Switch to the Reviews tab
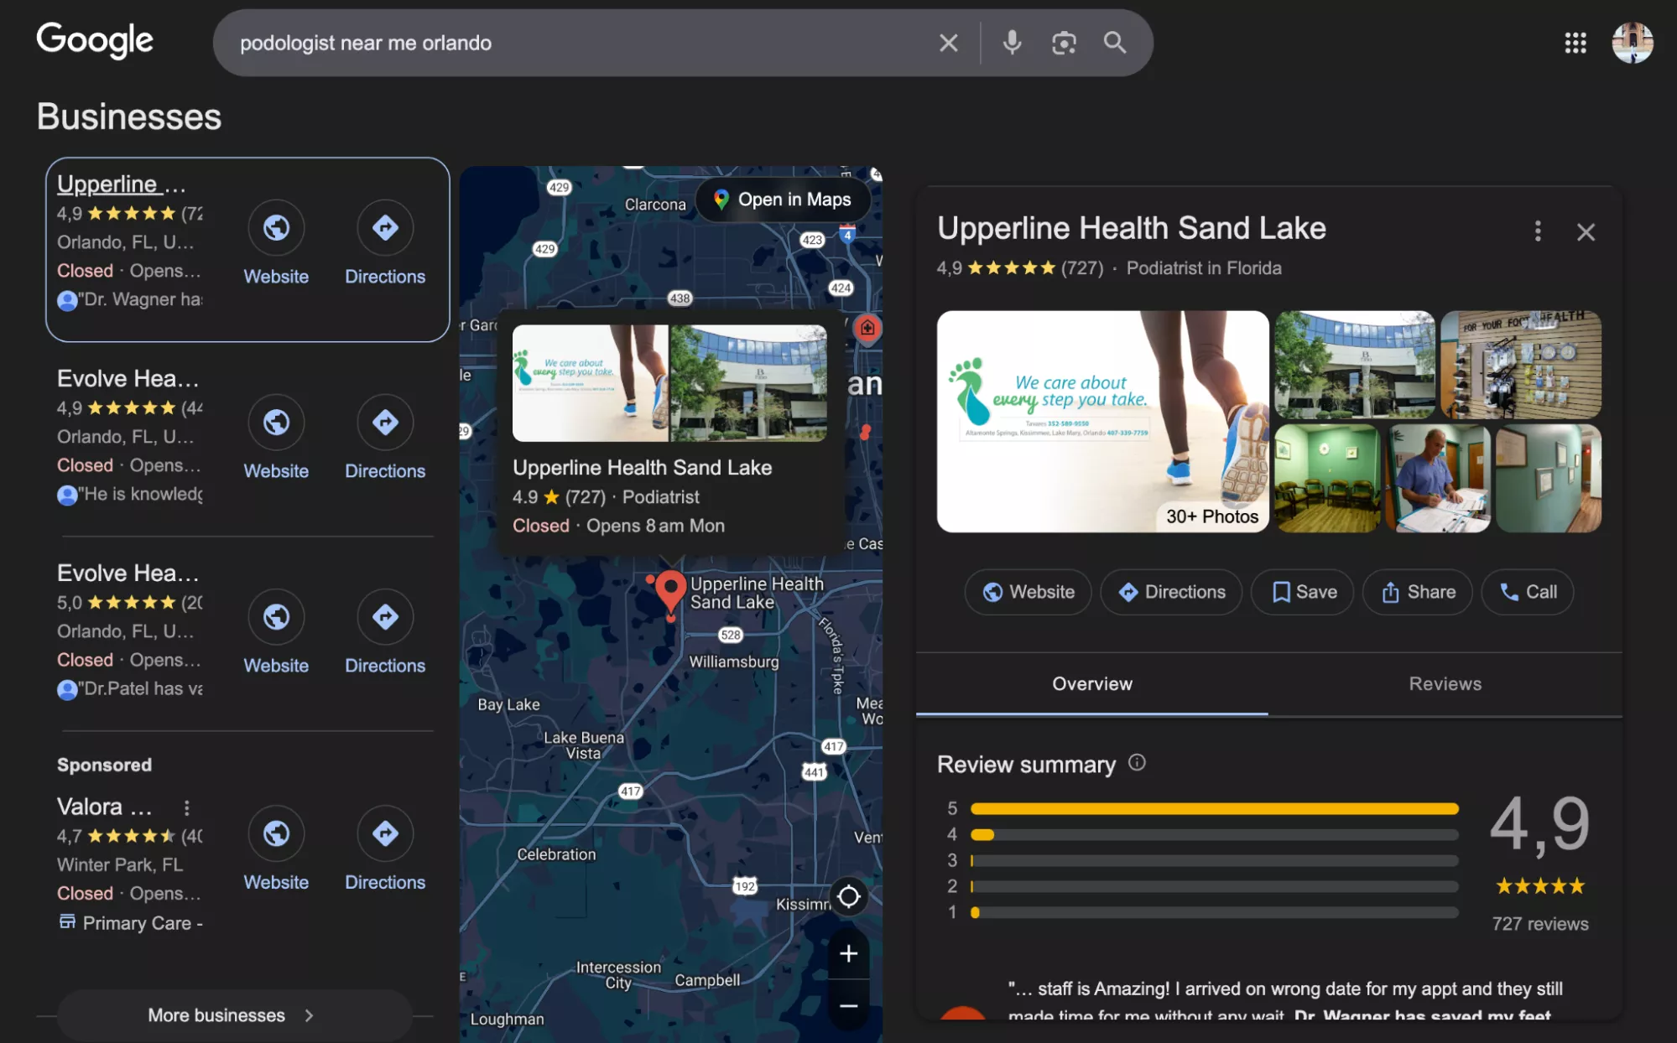 (1445, 684)
